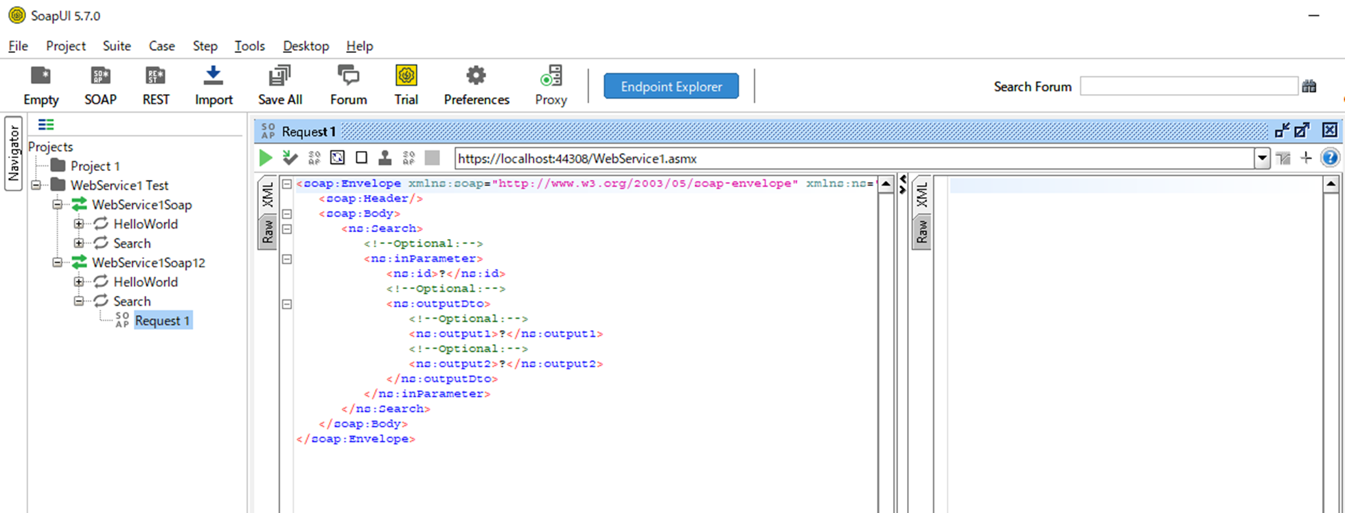1345x513 pixels.
Task: Expand Search under WebService1Soap
Action: tap(79, 242)
